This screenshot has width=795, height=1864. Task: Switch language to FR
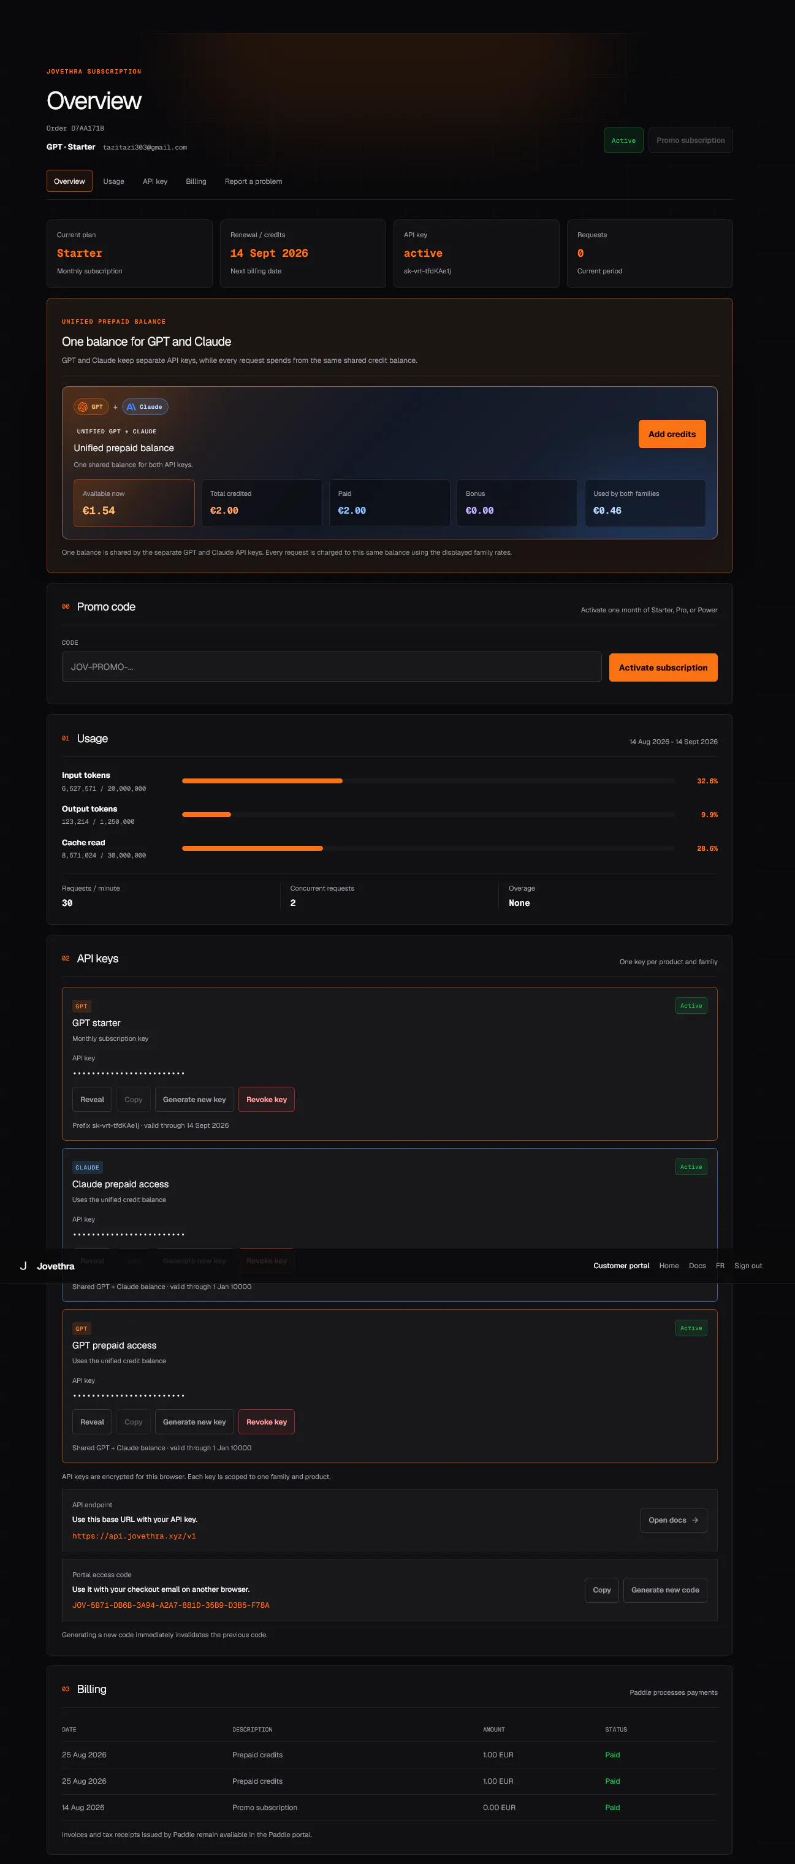tap(720, 1266)
